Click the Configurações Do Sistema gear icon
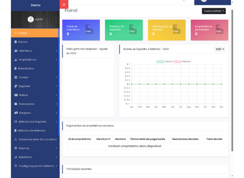244x178 pixels. pyautogui.click(x=16, y=166)
